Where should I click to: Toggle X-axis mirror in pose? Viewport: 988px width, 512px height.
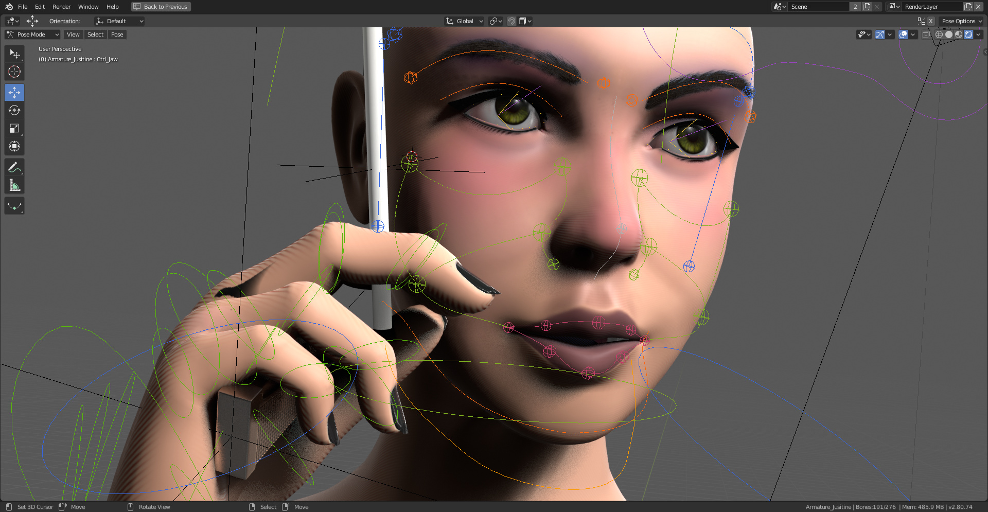click(931, 21)
